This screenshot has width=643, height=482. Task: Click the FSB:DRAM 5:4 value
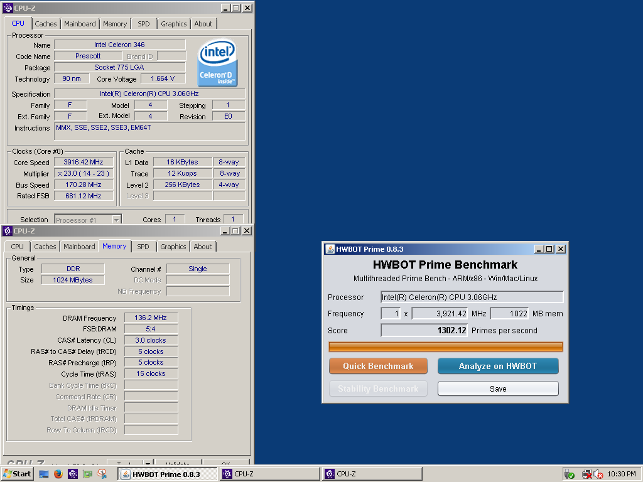tap(151, 329)
